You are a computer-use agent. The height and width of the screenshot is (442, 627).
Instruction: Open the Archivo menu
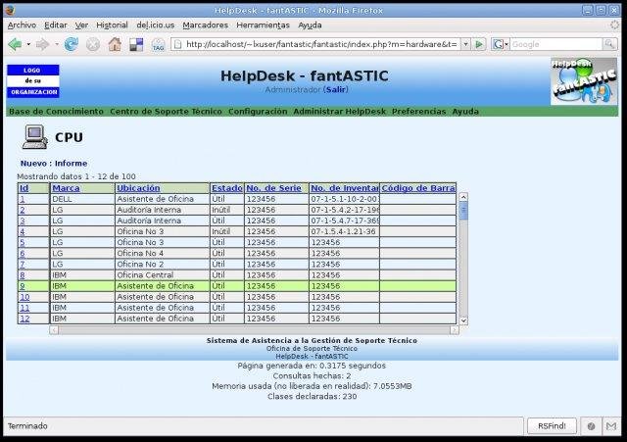tap(22, 25)
